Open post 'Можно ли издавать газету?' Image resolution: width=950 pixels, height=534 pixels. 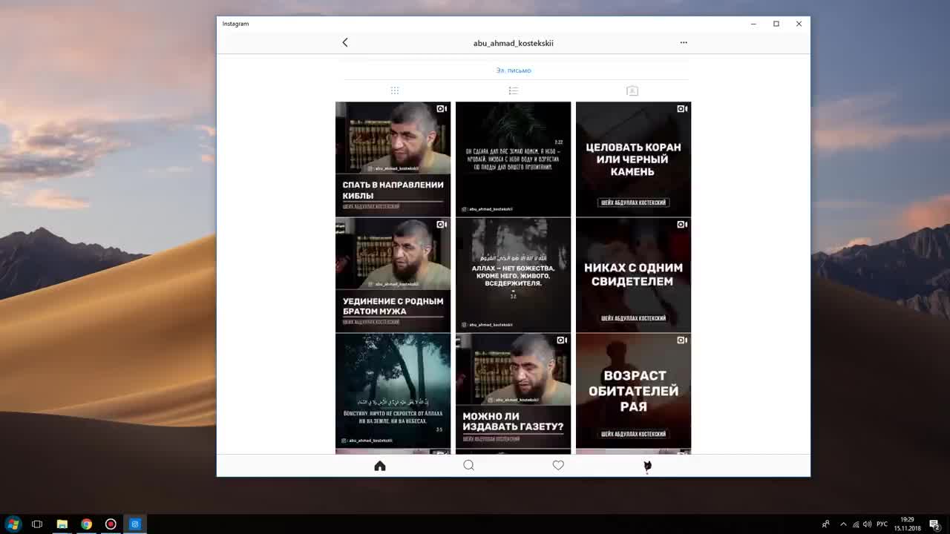pyautogui.click(x=513, y=391)
